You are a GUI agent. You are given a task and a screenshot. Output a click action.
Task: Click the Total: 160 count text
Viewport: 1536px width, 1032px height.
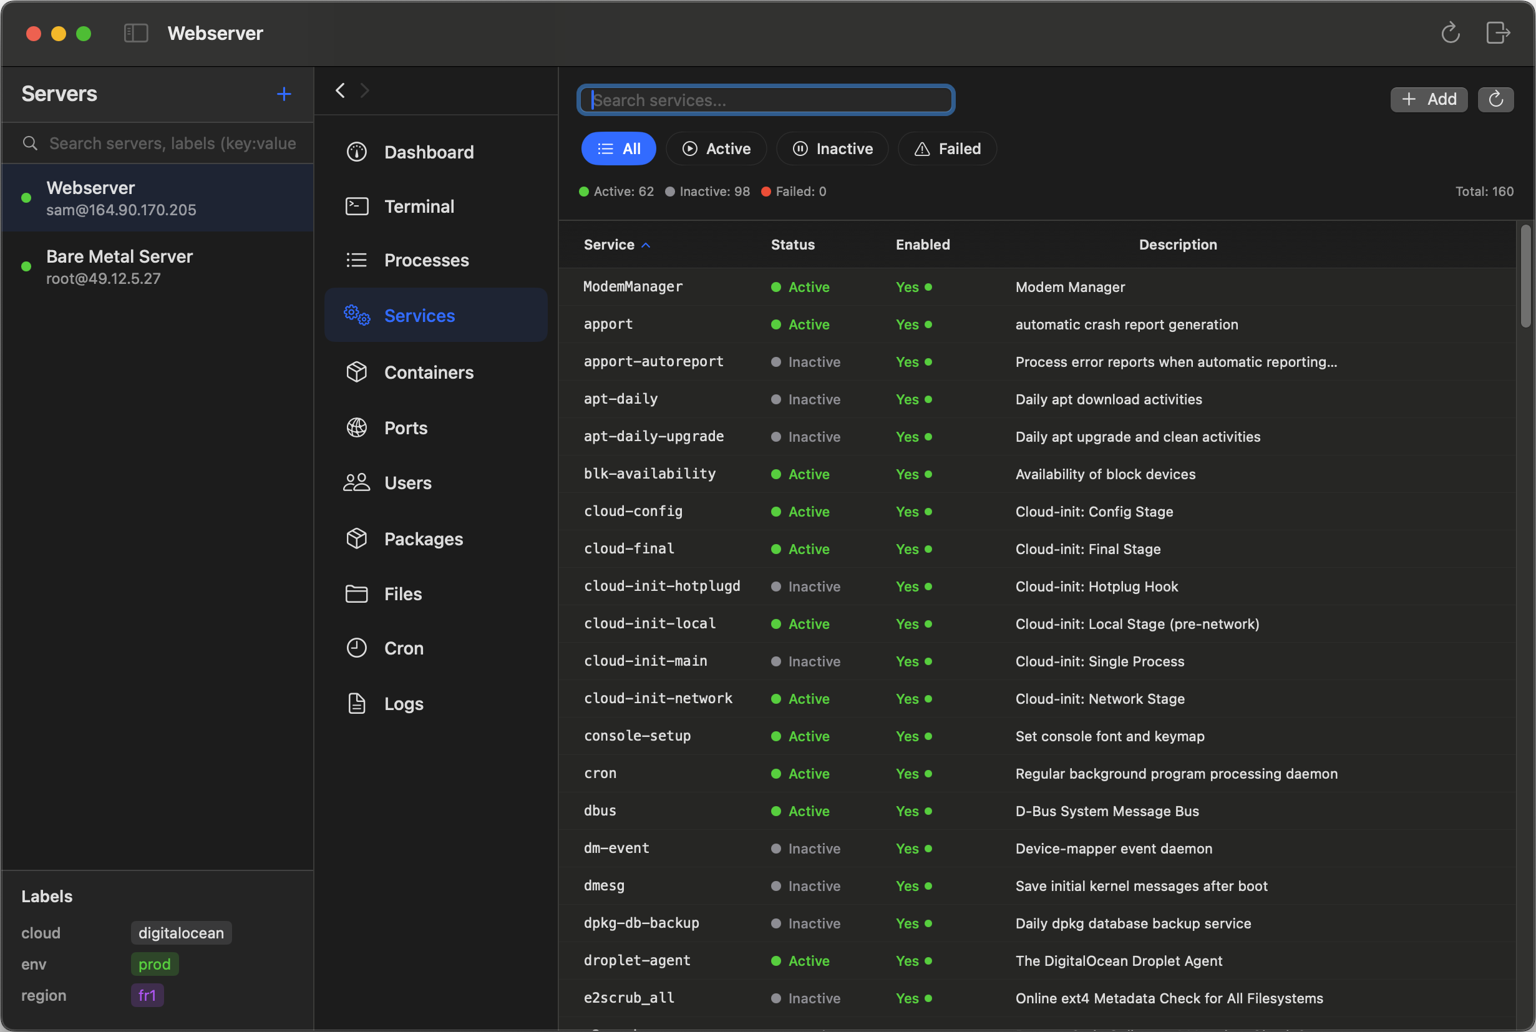pos(1484,192)
